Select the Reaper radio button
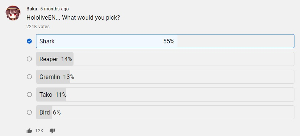 click(29, 59)
